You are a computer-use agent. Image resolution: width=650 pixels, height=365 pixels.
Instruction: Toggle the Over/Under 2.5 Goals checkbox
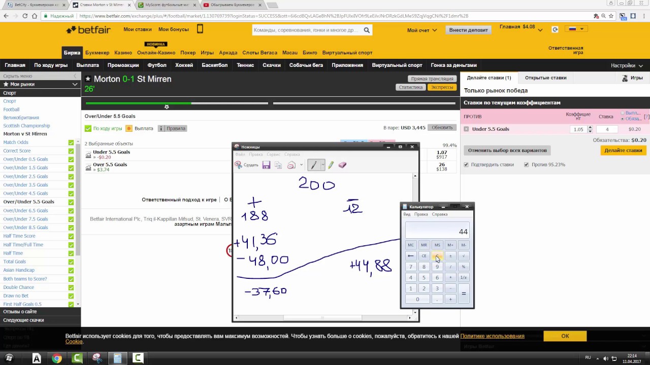[71, 176]
